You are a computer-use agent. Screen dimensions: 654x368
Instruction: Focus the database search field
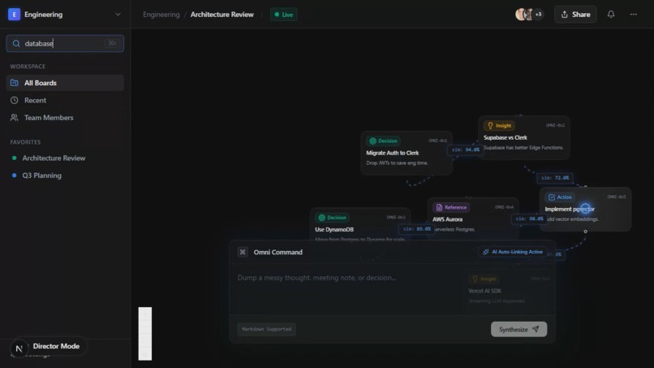coord(65,43)
